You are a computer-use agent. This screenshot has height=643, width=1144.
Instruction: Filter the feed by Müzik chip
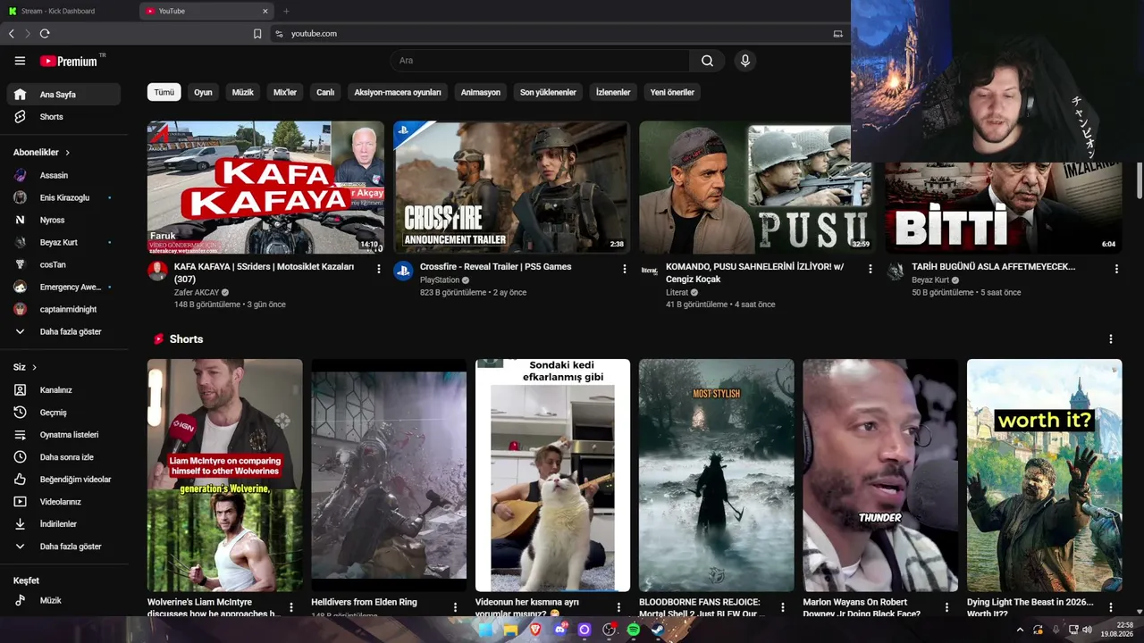pyautogui.click(x=243, y=92)
